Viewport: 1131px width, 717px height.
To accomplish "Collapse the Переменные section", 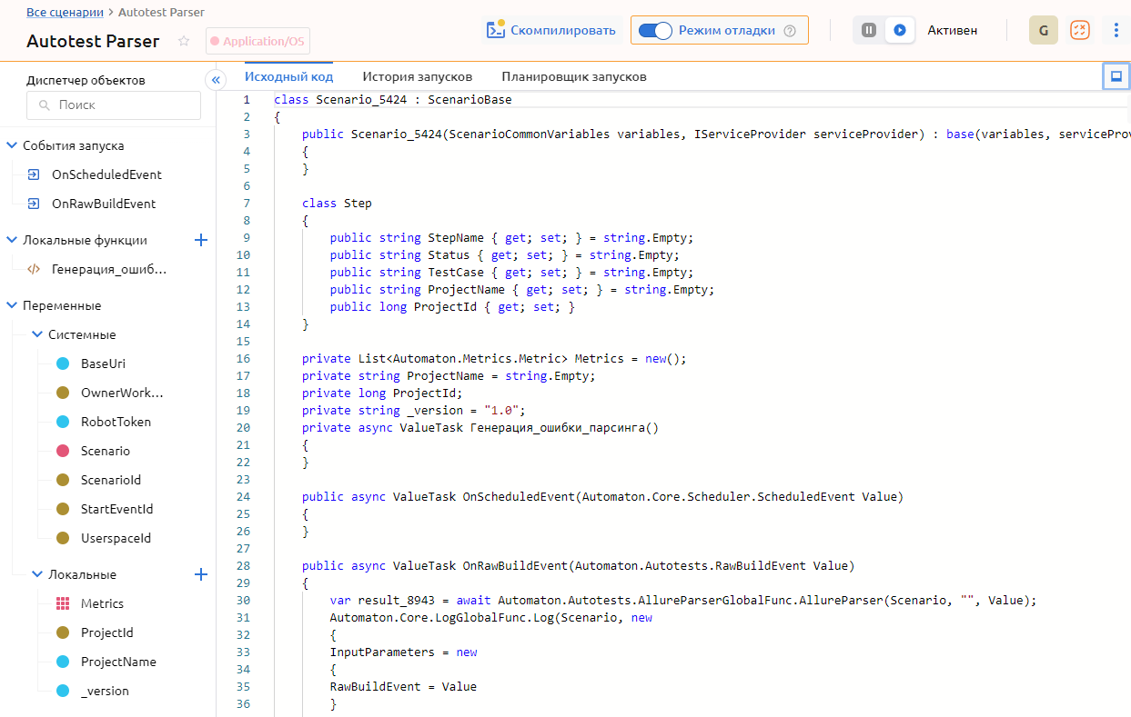I will 12,305.
